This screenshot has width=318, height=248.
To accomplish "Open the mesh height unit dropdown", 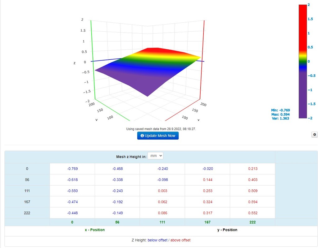I will click(155, 156).
